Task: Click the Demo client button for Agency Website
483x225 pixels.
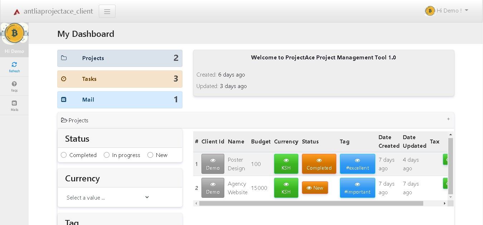Action: (x=213, y=188)
